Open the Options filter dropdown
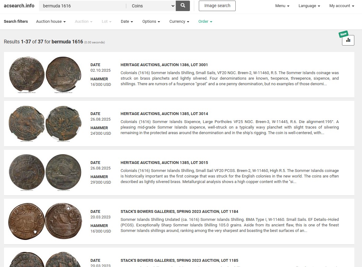 tap(151, 22)
